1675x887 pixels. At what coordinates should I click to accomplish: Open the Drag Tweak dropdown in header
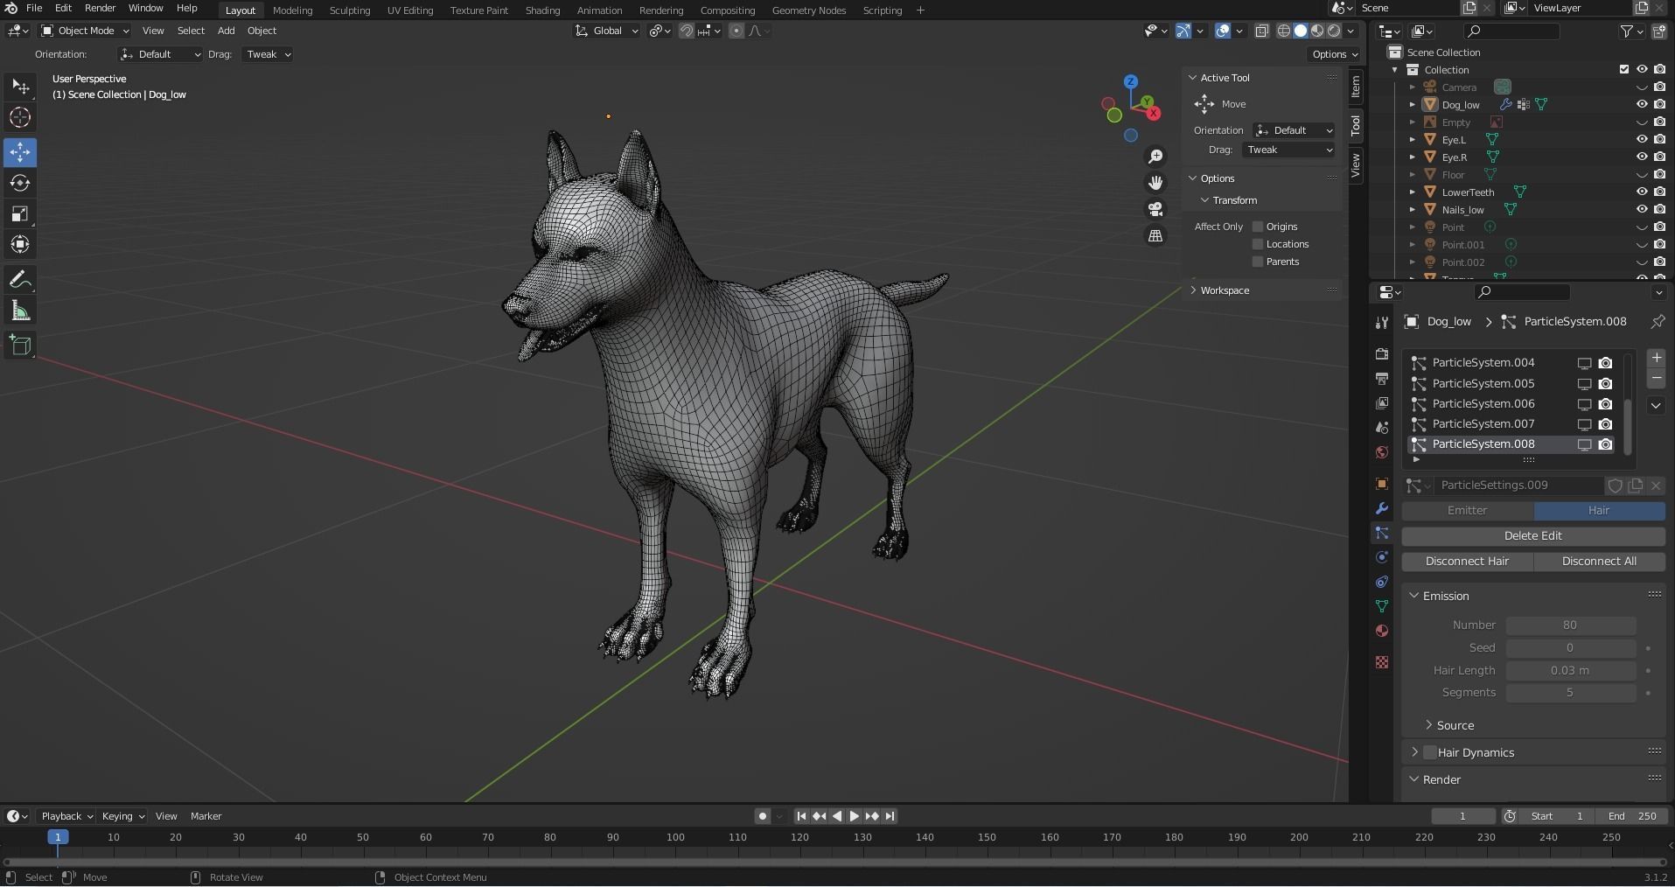click(268, 54)
